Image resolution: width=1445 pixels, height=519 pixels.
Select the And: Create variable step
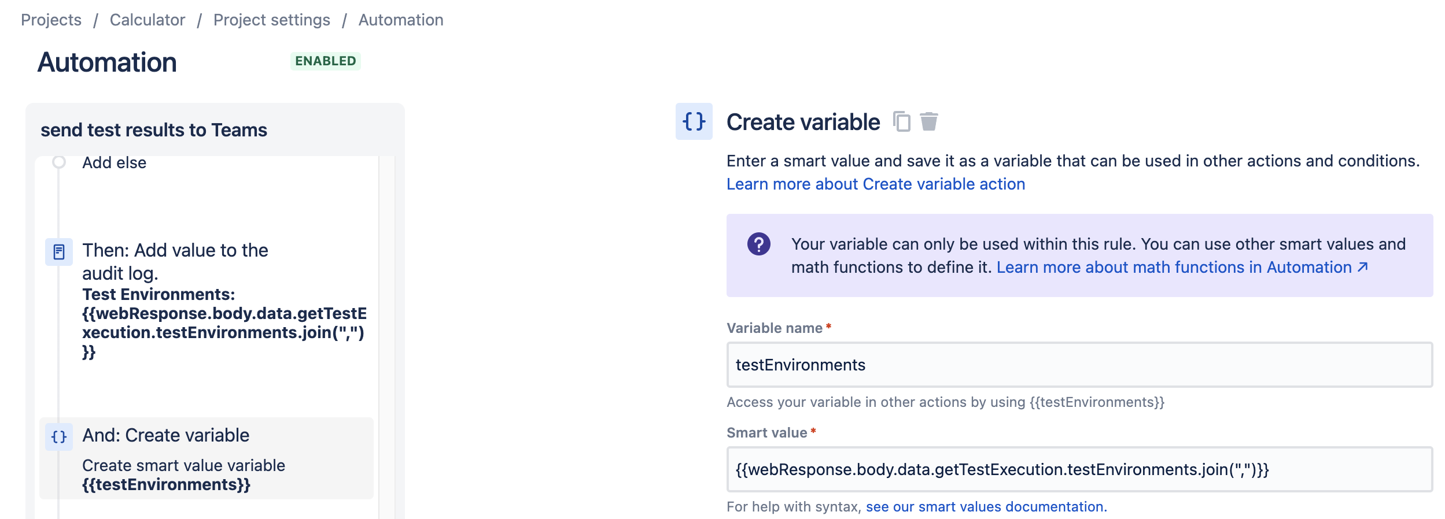[x=207, y=458]
